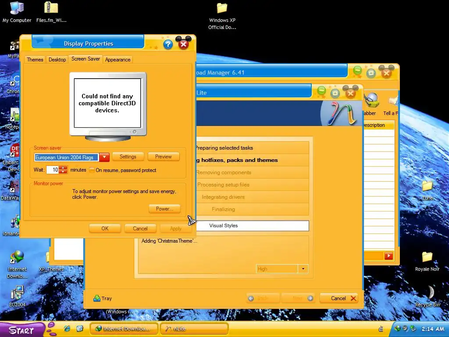The height and width of the screenshot is (337, 449).
Task: Open the Recycle Bin
Action: coord(427,297)
